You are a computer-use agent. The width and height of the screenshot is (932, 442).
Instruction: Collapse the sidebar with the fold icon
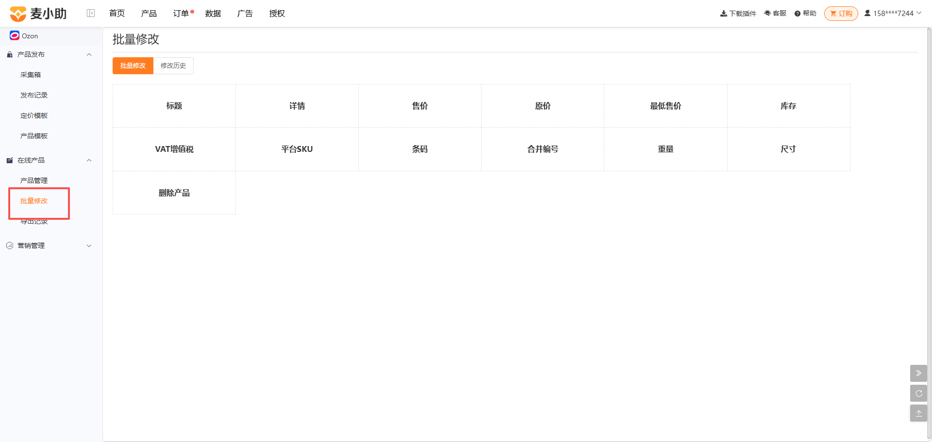(91, 13)
